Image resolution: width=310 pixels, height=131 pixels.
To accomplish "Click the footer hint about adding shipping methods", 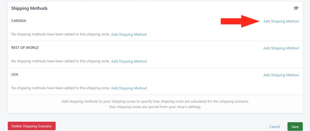I will pyautogui.click(x=155, y=101).
